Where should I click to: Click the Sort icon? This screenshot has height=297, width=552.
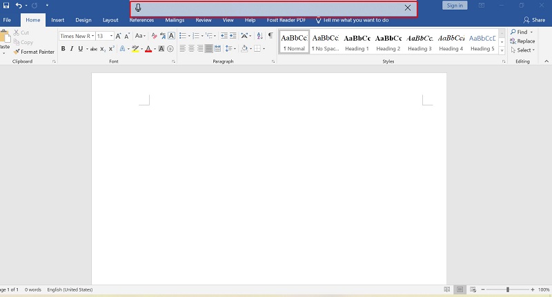pyautogui.click(x=260, y=36)
